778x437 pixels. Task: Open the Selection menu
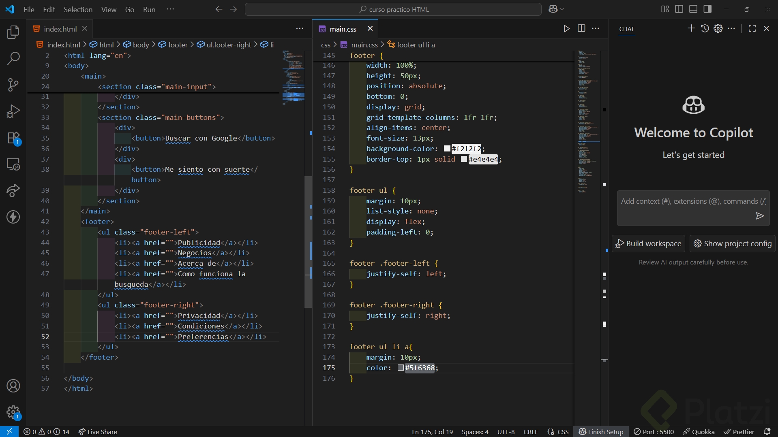pos(78,9)
